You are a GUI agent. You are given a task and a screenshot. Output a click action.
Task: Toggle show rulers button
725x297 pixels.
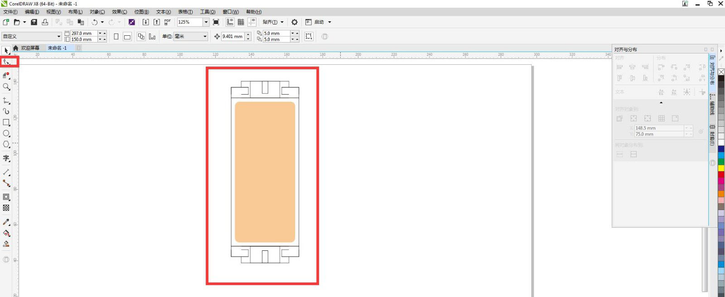(x=230, y=22)
